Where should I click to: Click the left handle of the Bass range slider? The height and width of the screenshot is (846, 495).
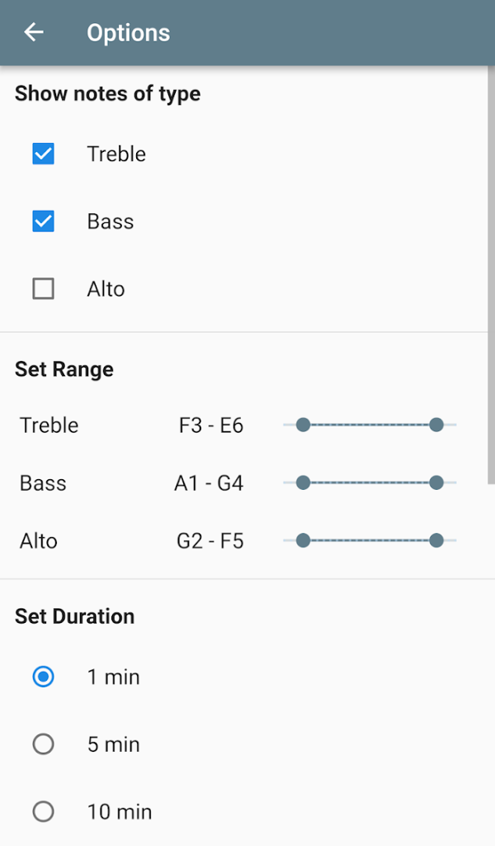coord(304,482)
